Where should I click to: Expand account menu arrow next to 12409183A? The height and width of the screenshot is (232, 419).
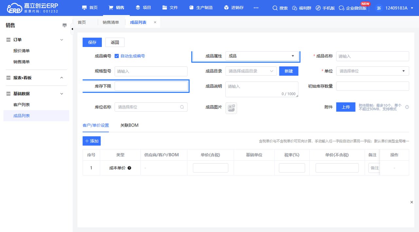(412, 8)
